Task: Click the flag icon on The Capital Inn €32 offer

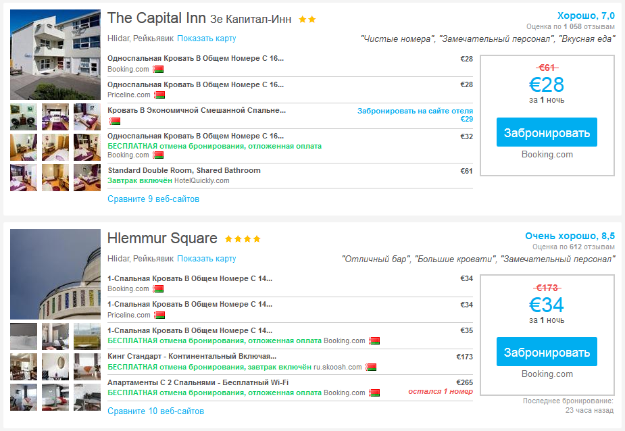Action: 158,155
